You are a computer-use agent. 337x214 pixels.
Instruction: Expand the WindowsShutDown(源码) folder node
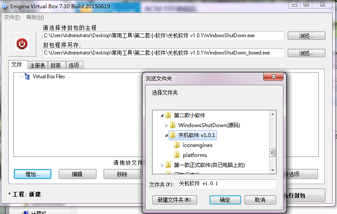pos(166,125)
